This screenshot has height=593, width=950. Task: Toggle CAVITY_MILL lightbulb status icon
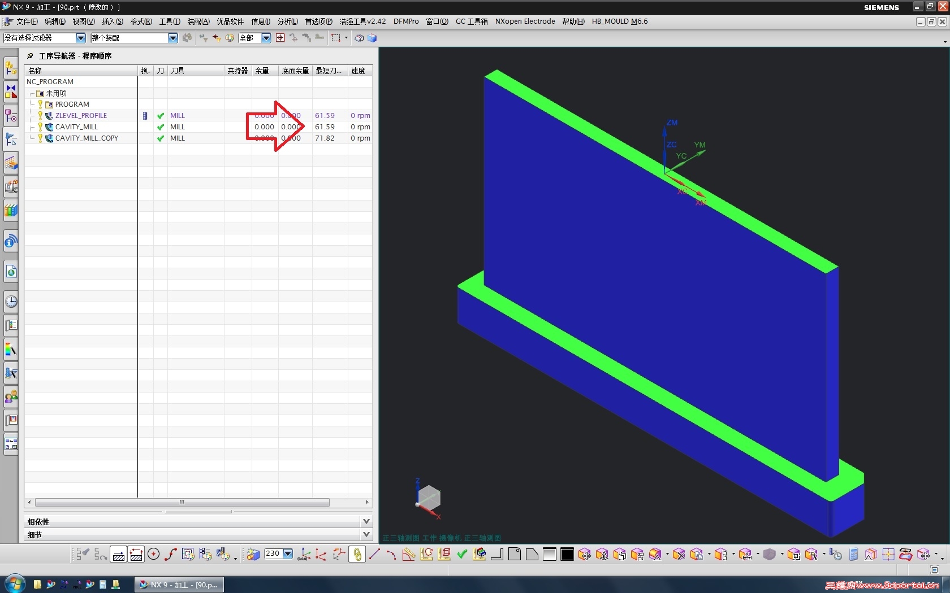tap(40, 127)
